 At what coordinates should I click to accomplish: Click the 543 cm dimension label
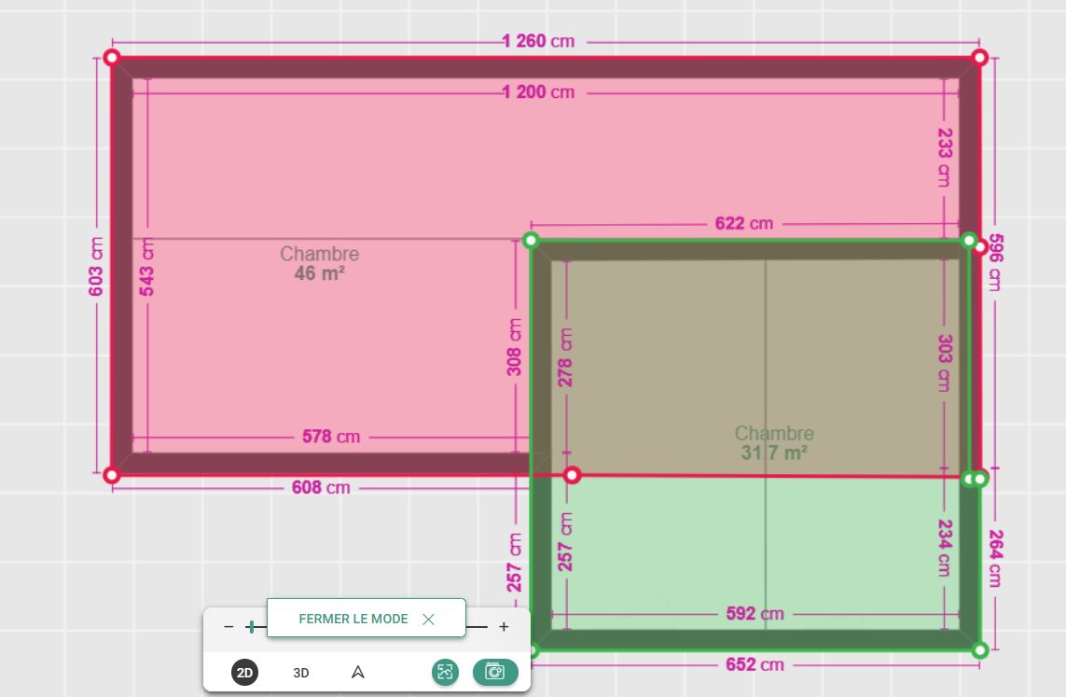146,267
